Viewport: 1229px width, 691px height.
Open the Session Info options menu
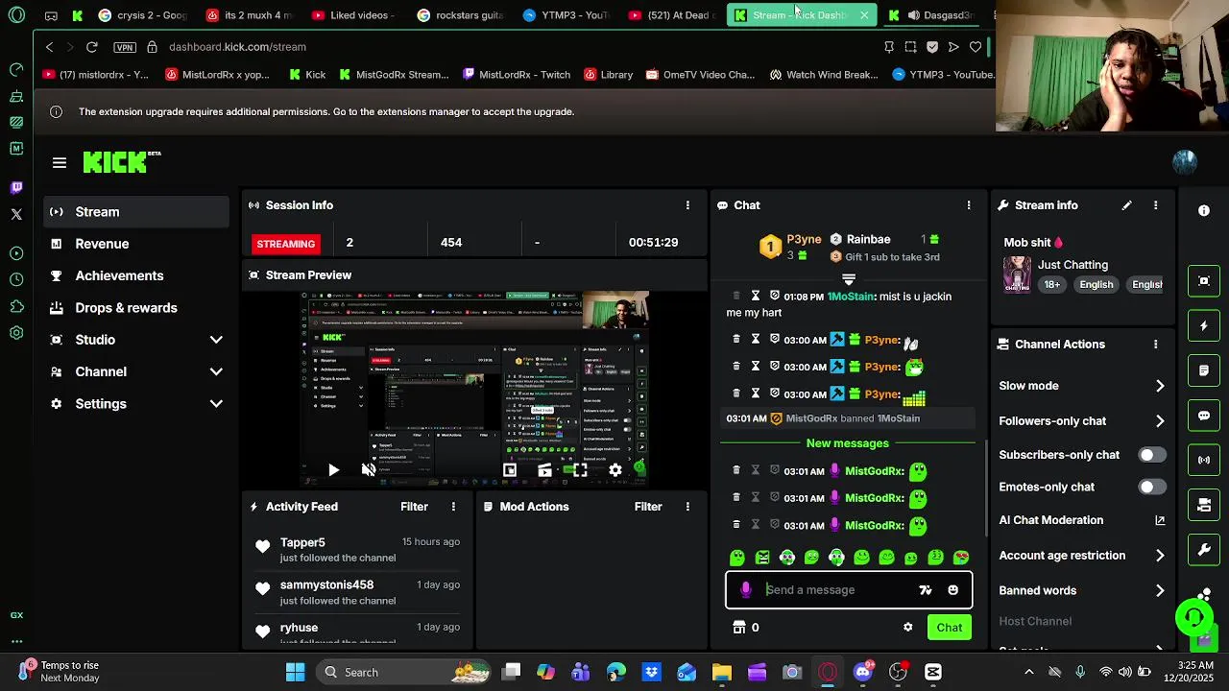point(687,205)
